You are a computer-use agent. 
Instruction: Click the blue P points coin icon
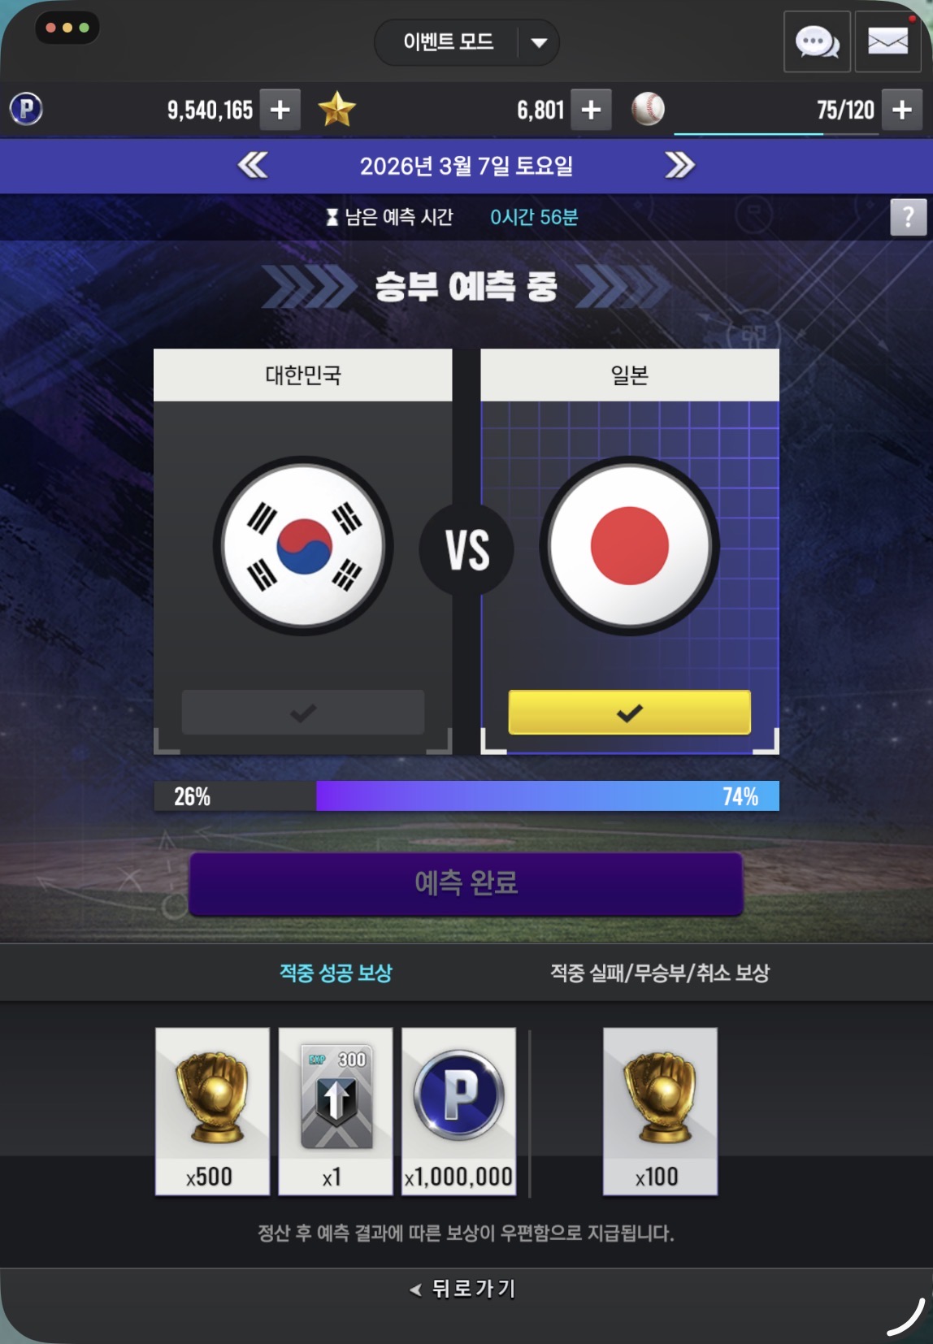(26, 109)
